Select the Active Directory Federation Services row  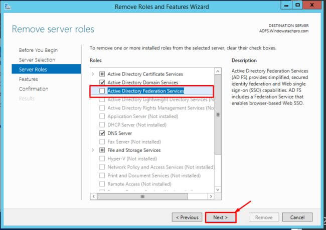pos(151,91)
